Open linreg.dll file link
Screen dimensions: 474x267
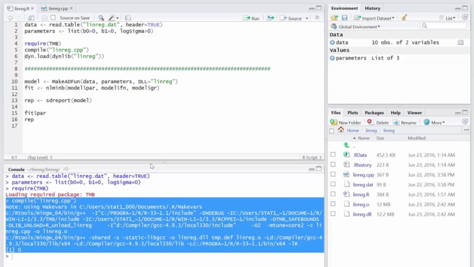coord(362,214)
